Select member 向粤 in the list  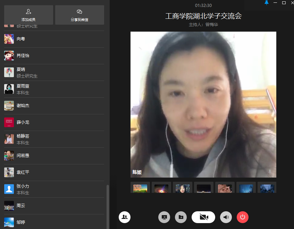21,39
